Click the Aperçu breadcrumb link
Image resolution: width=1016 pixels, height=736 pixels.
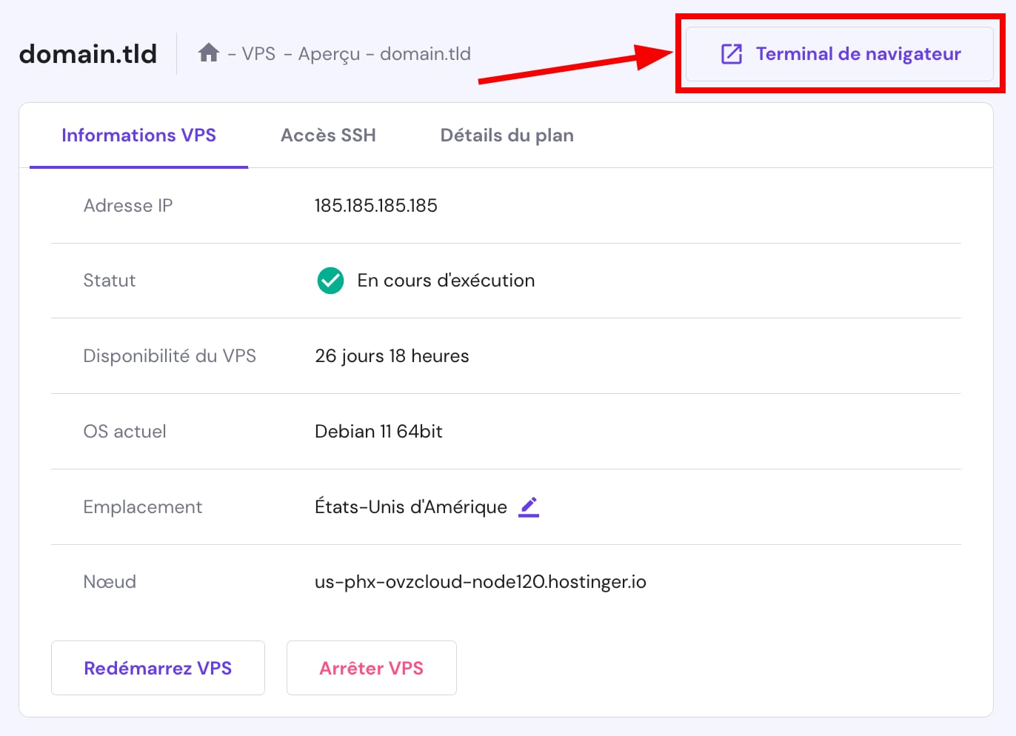pyautogui.click(x=328, y=53)
